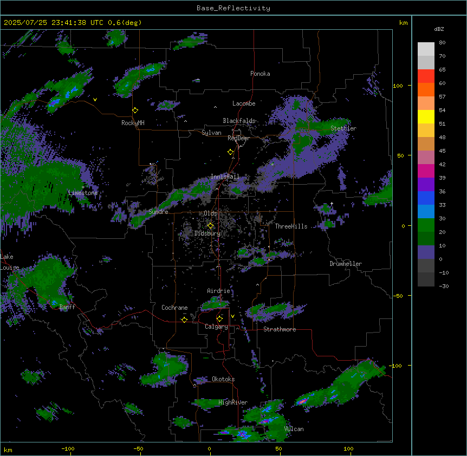Click the 80 value on dBZ legend
The height and width of the screenshot is (456, 467).
(442, 43)
